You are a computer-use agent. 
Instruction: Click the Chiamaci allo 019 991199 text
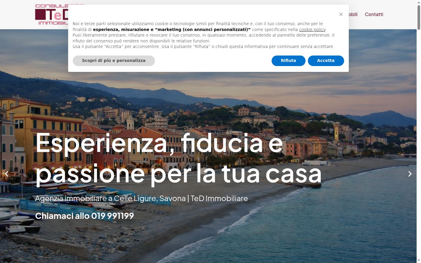click(x=84, y=216)
